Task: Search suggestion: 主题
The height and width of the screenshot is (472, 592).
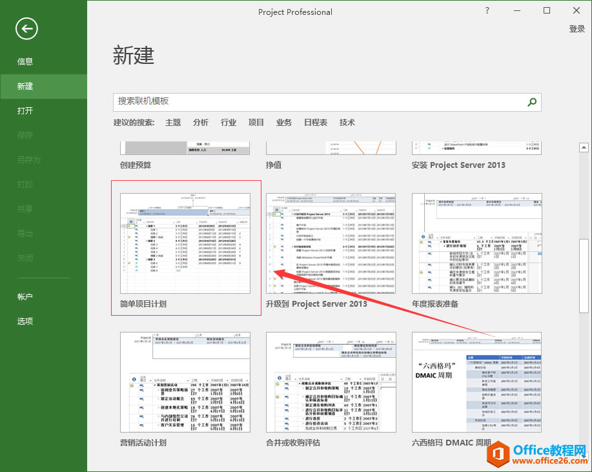Action: click(173, 122)
